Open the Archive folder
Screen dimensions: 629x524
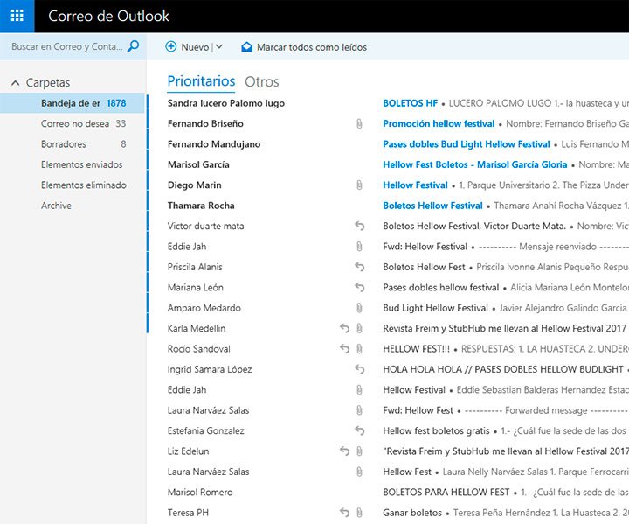click(56, 206)
